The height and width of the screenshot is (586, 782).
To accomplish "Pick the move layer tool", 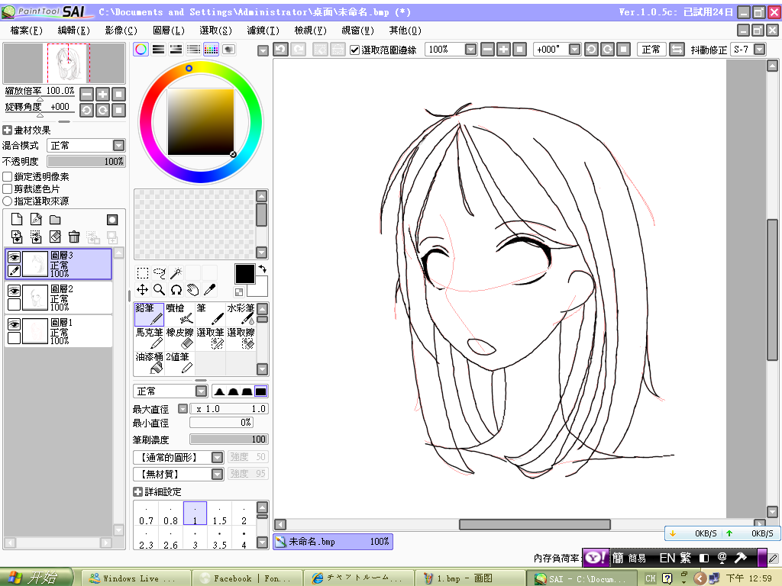I will tap(143, 289).
